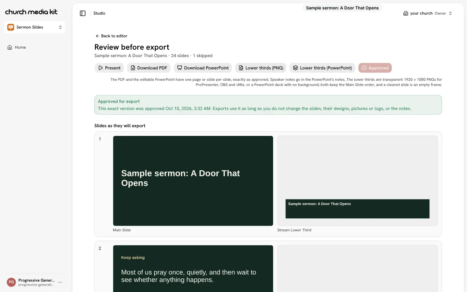
Task: Click the PG user avatar
Action: pyautogui.click(x=11, y=282)
